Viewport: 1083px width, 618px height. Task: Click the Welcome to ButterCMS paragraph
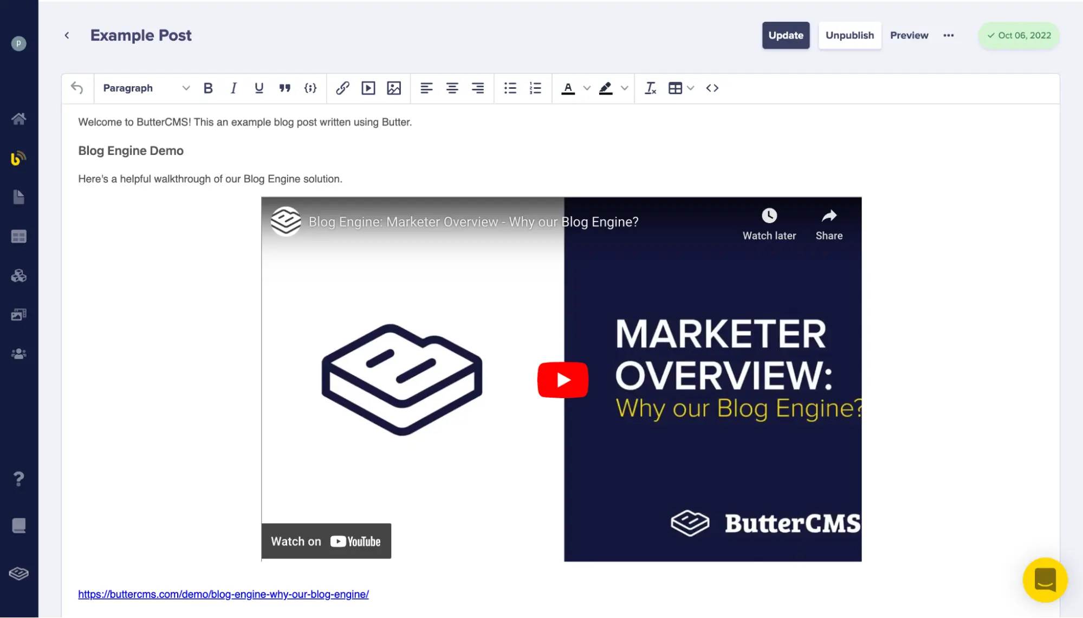coord(245,122)
